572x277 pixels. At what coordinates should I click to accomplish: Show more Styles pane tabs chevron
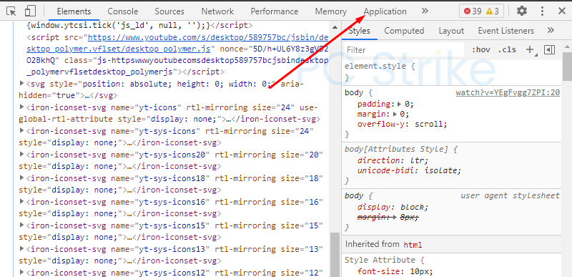tap(551, 31)
